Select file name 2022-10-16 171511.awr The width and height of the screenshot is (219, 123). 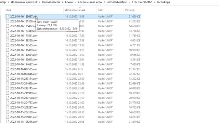[x=24, y=36]
